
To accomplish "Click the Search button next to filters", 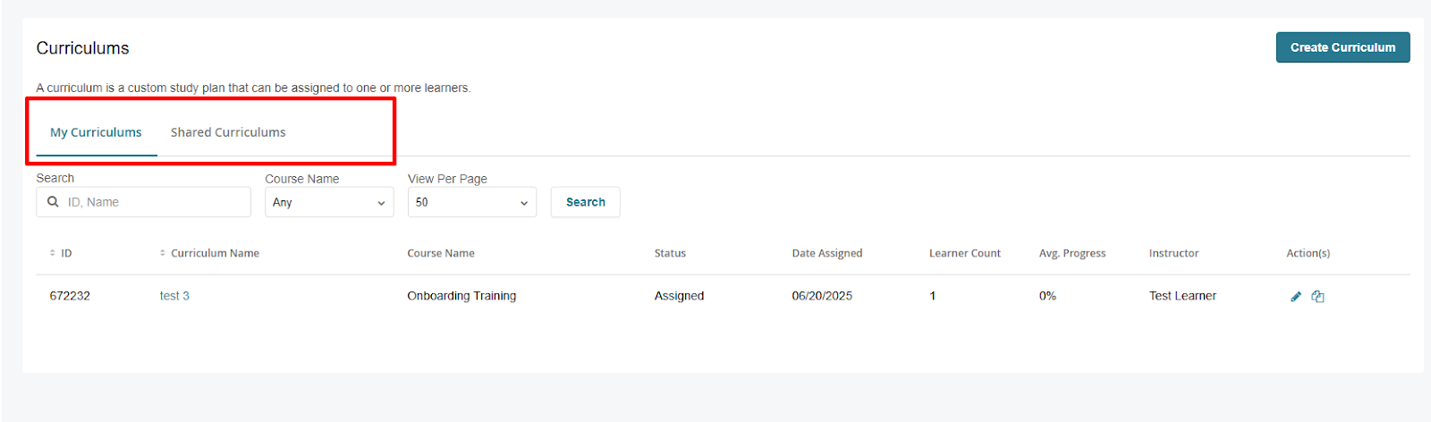I will tap(585, 202).
